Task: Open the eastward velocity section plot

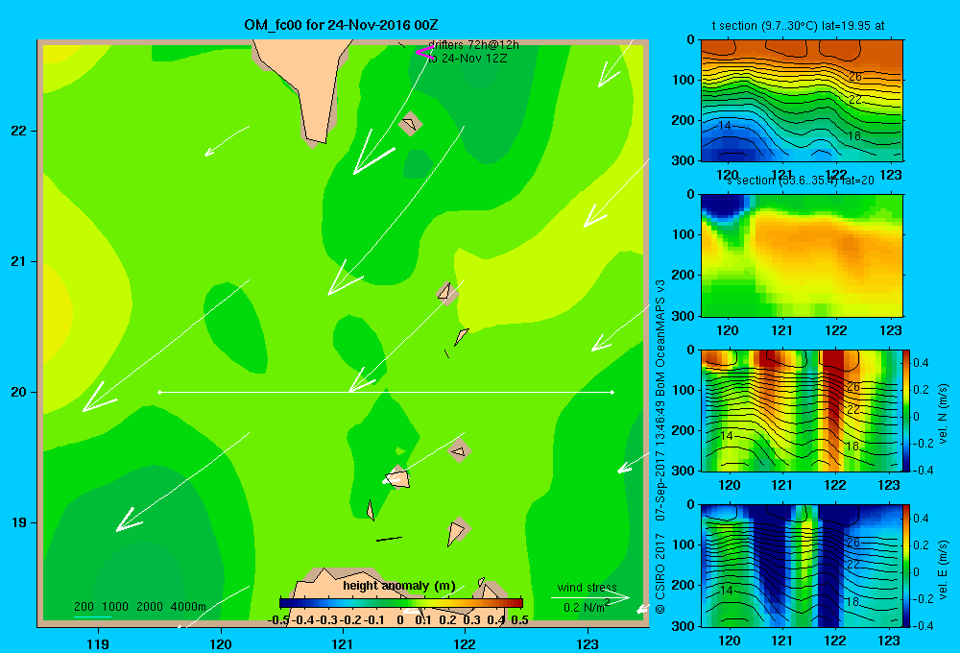Action: coord(801,566)
